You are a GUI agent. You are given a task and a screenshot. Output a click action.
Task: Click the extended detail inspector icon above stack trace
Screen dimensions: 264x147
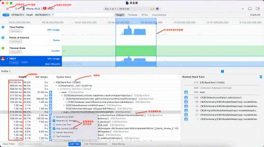point(221,71)
